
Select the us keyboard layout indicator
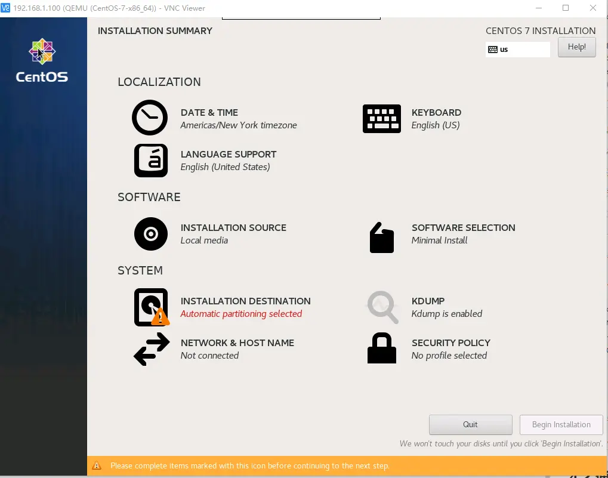point(517,50)
